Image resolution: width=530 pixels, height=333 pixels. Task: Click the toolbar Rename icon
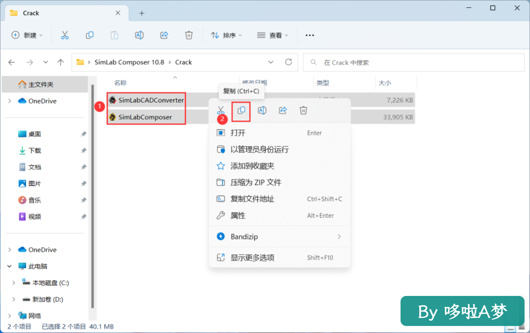click(139, 35)
